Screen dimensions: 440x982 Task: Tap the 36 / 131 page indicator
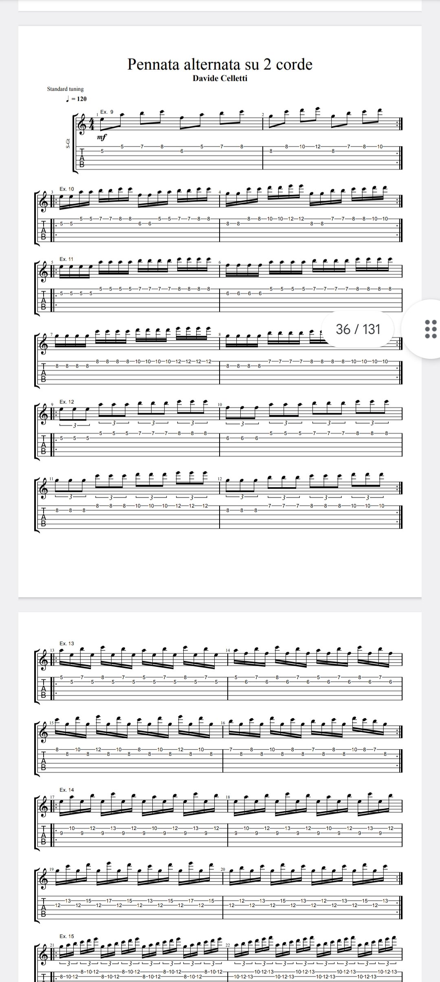(x=358, y=329)
